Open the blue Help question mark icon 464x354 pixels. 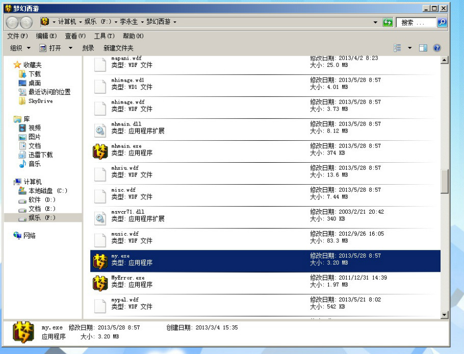(x=437, y=48)
